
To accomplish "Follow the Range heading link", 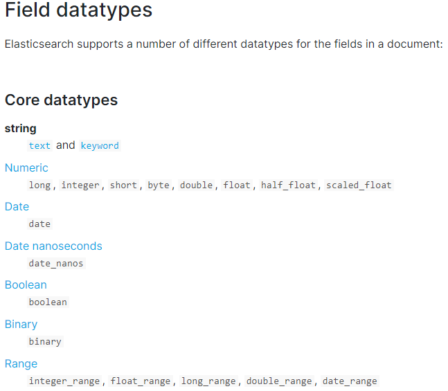I will coord(21,363).
